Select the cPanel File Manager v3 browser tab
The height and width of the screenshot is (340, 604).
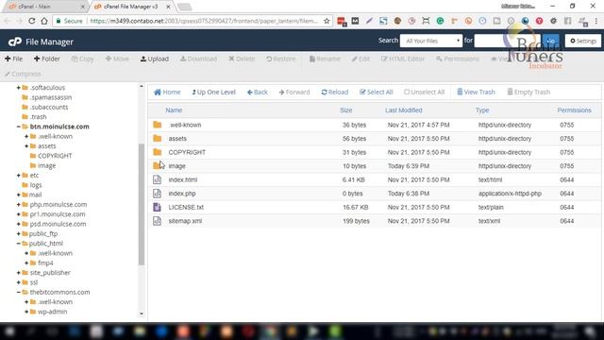[x=132, y=7]
